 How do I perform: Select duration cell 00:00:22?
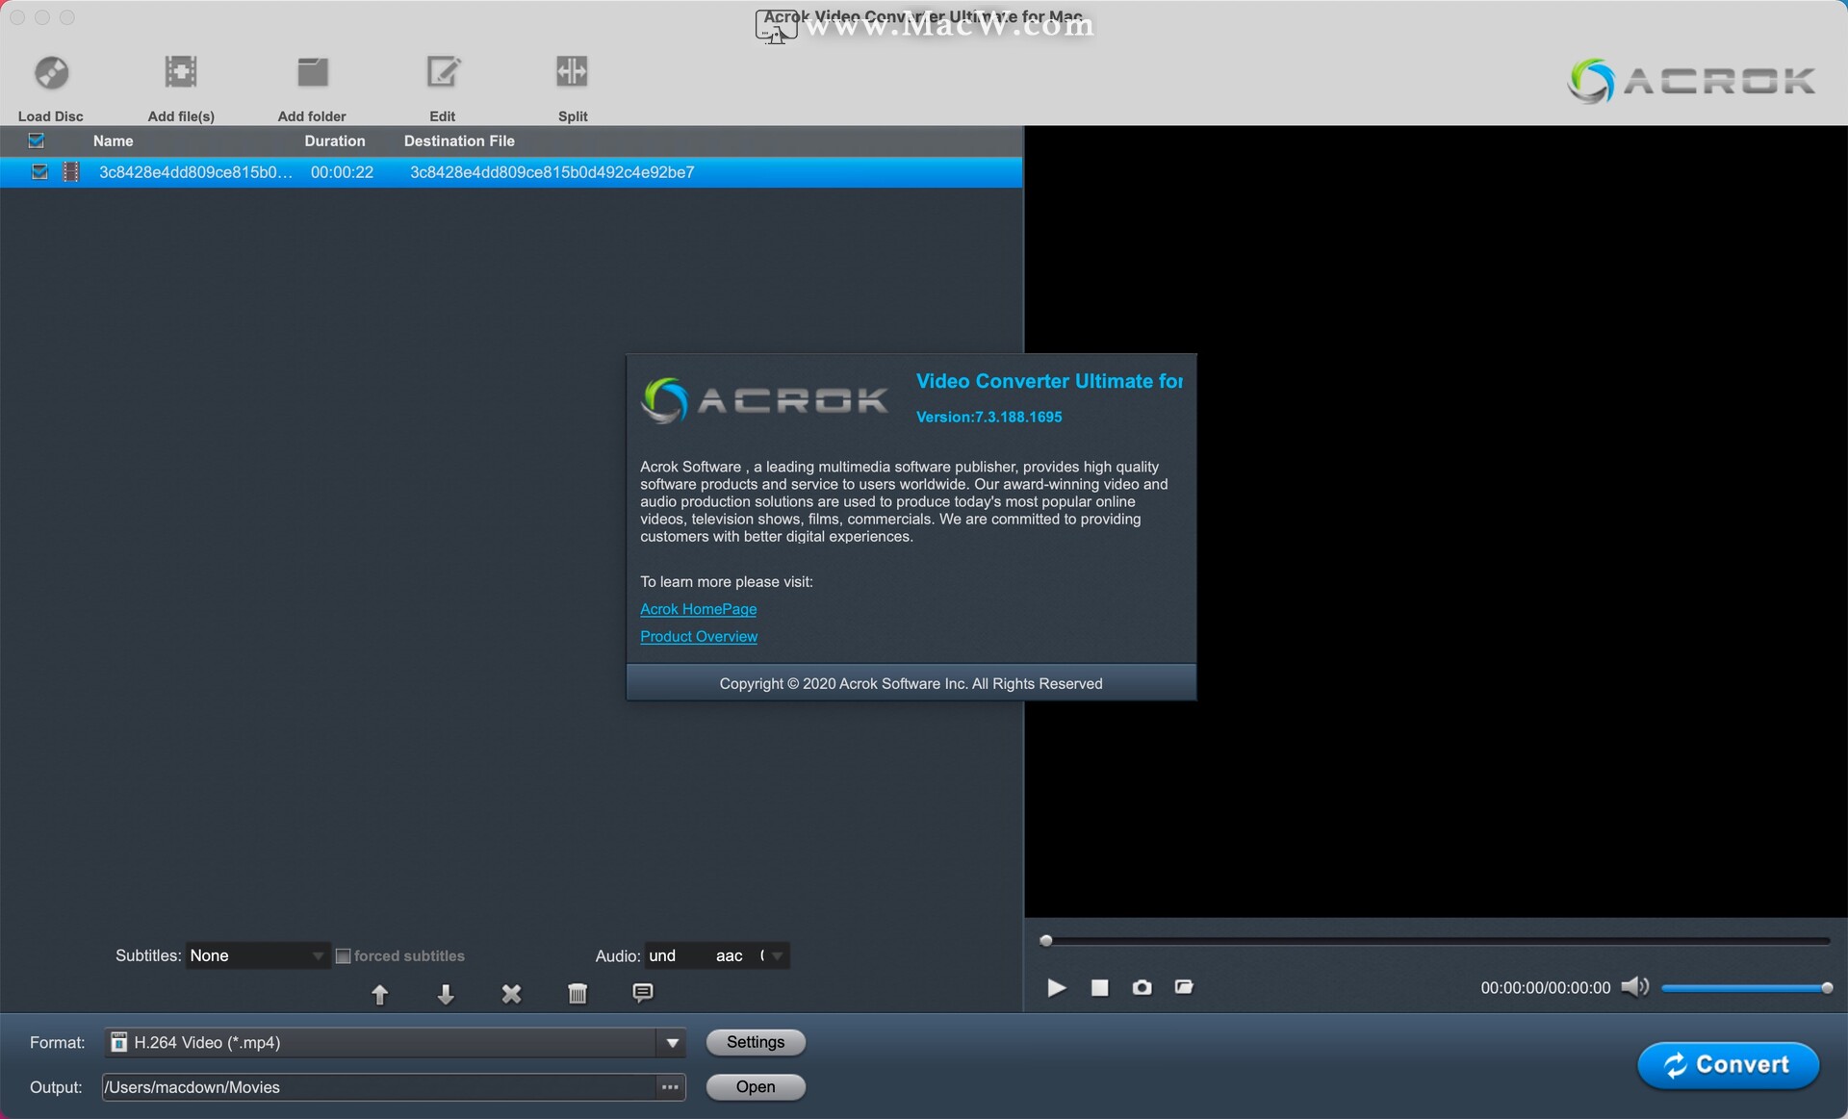(x=342, y=172)
